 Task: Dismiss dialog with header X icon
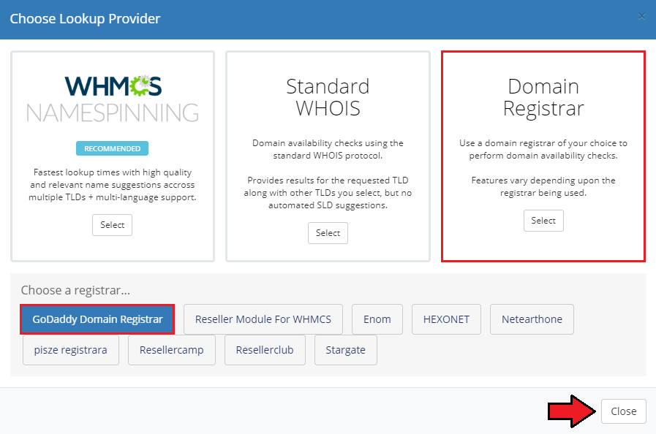tap(641, 16)
